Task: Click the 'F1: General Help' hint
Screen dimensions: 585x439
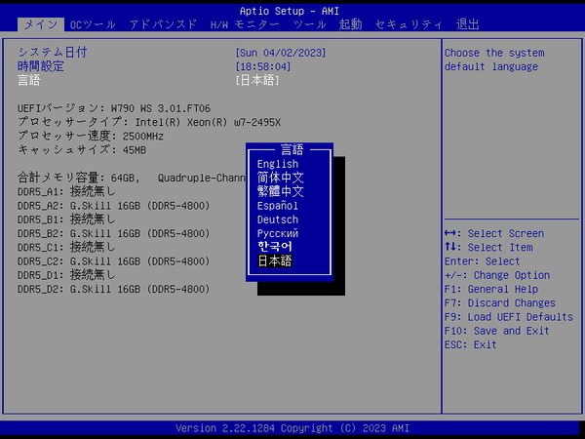Action: pyautogui.click(x=491, y=289)
